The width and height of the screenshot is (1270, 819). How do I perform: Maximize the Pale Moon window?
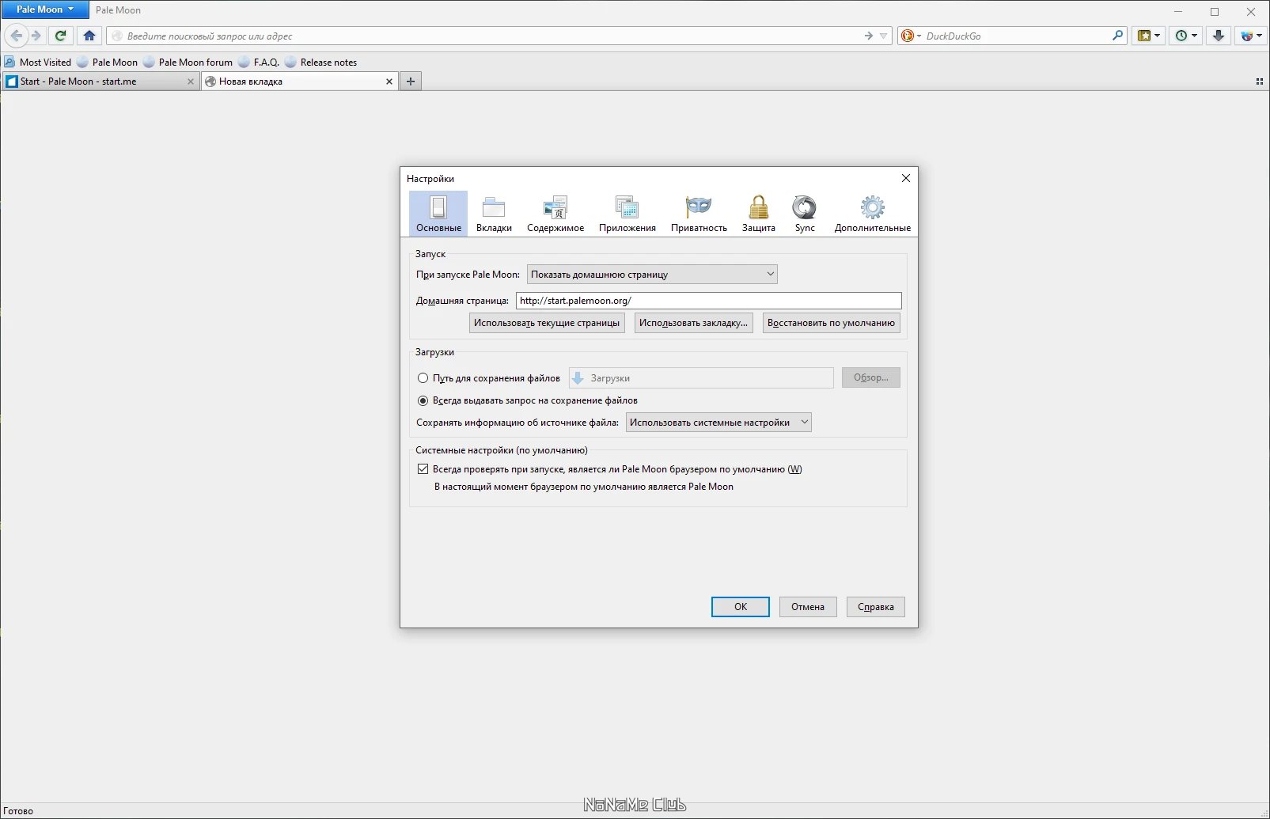click(1215, 11)
